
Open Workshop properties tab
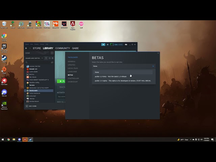click(x=73, y=82)
